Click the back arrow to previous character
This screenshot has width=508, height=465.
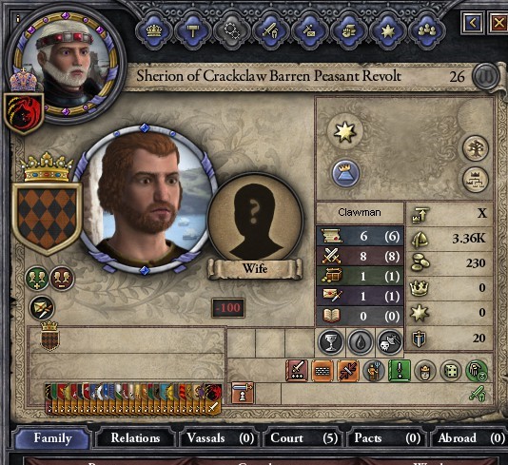[x=473, y=23]
